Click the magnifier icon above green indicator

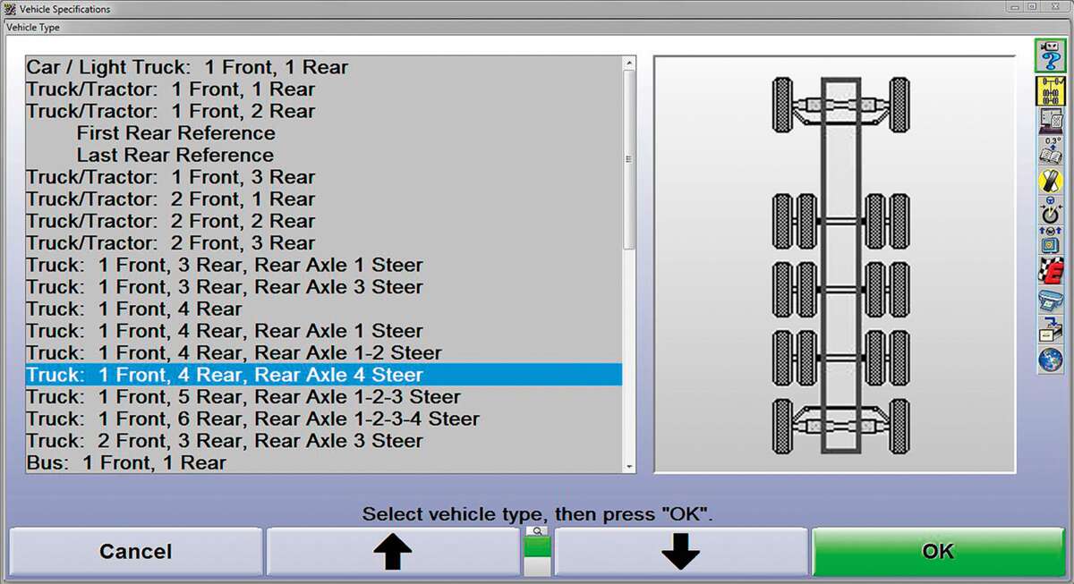click(x=538, y=531)
